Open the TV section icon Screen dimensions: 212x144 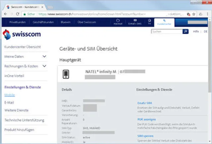pos(149,22)
